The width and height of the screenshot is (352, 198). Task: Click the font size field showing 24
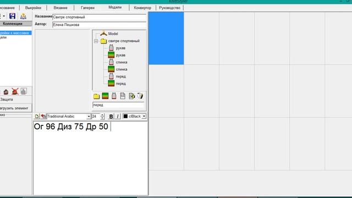[96, 116]
